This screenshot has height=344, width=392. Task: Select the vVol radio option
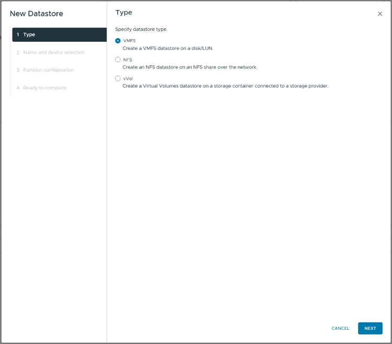pyautogui.click(x=118, y=79)
